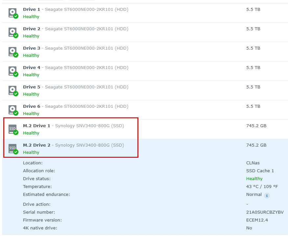Open the Estimated endurance info icon
288x236 pixels.
267,196
